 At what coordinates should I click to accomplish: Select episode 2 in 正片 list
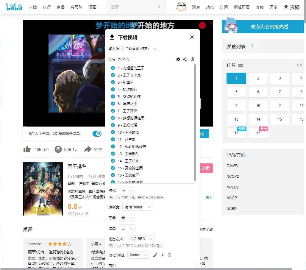point(258,78)
